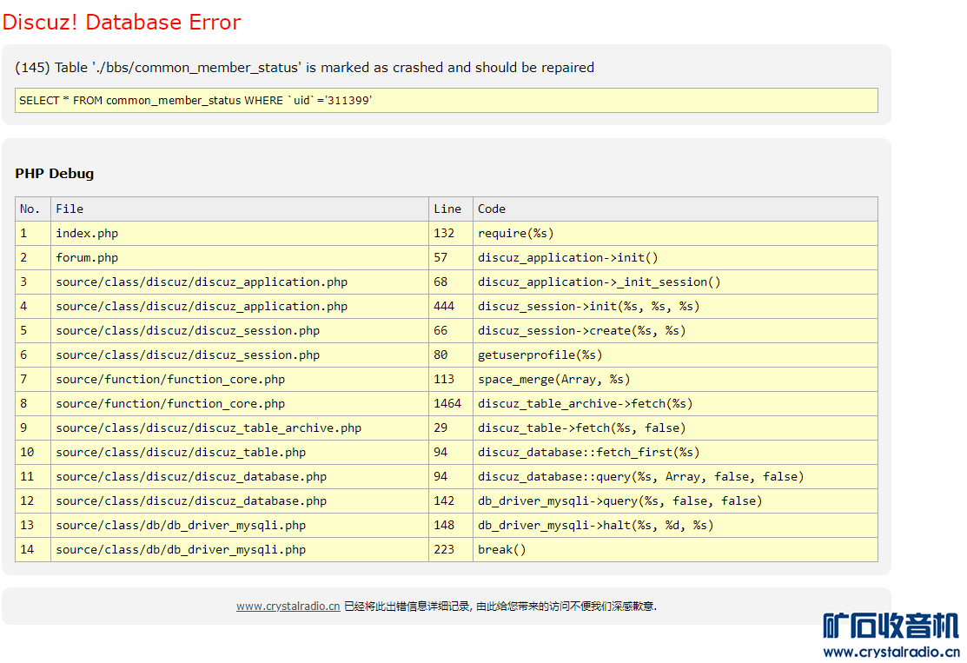967x663 pixels.
Task: Click the 'Line' column header
Action: 451,209
